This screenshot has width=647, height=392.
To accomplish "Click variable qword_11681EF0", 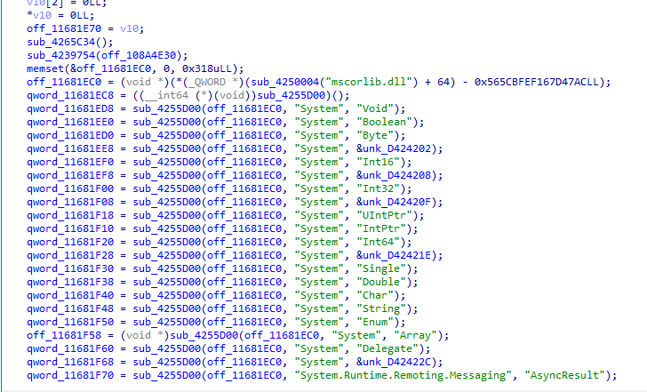I will point(70,162).
